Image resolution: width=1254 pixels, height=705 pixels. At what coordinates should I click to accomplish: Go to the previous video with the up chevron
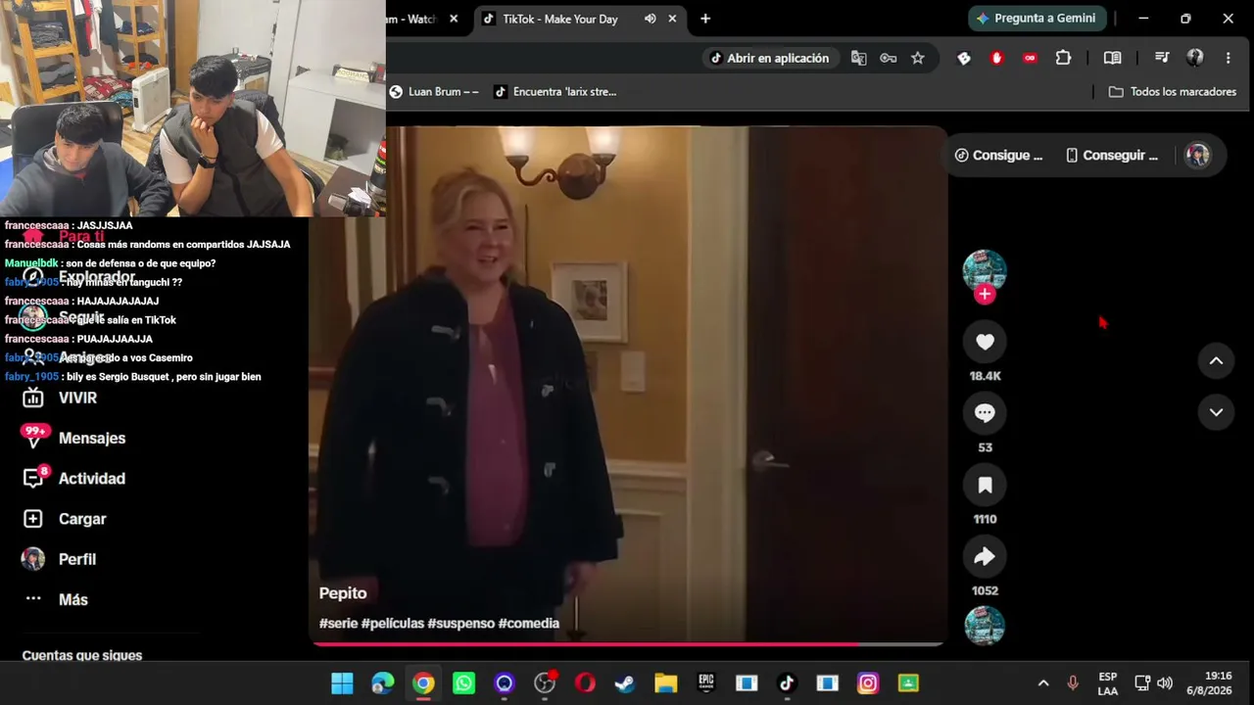tap(1216, 360)
